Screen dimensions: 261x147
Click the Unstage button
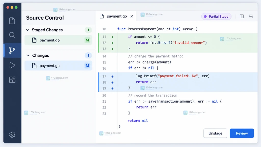215,133
